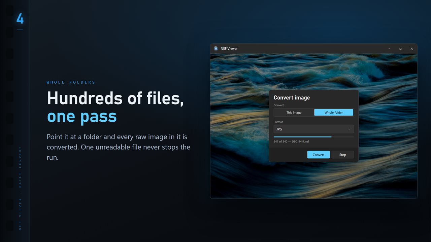Maximize the NEF Viewer window
The image size is (431, 242).
tap(400, 49)
